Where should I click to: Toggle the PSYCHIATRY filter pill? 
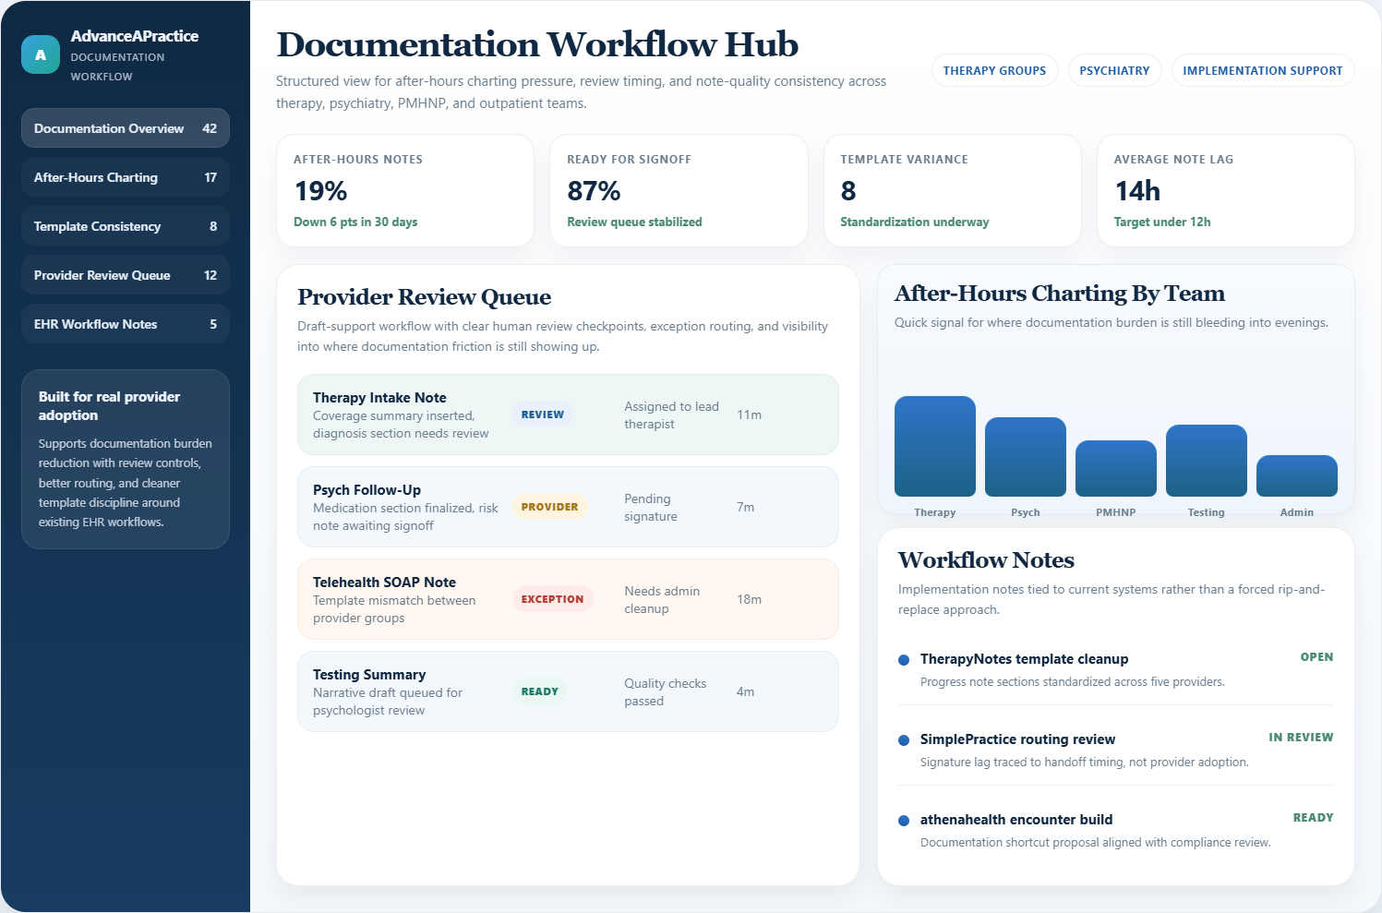pos(1114,70)
